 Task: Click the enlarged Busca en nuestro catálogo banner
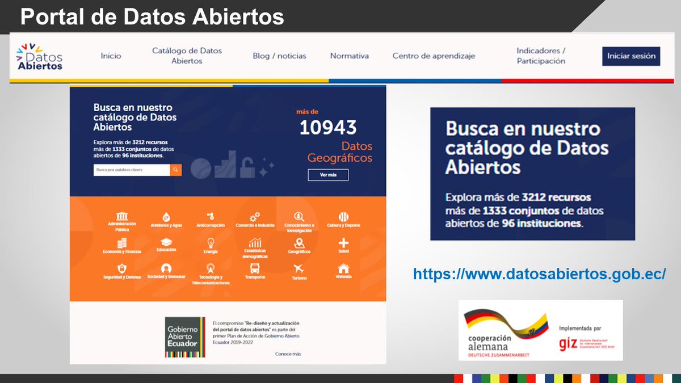click(x=532, y=174)
